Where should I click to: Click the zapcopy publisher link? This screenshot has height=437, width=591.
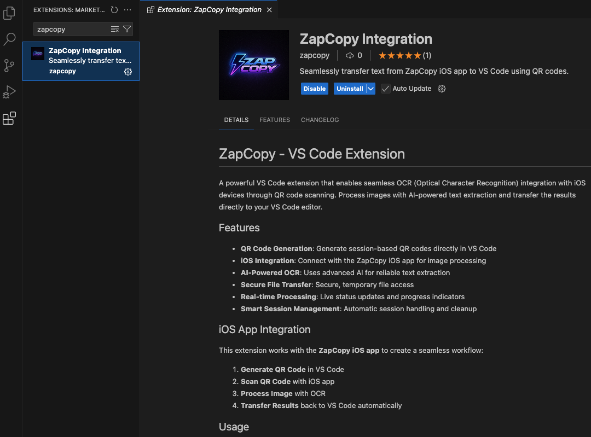[314, 55]
